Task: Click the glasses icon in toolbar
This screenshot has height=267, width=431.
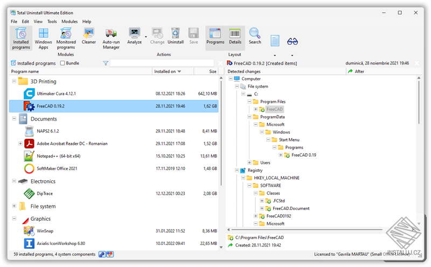Action: 292,41
